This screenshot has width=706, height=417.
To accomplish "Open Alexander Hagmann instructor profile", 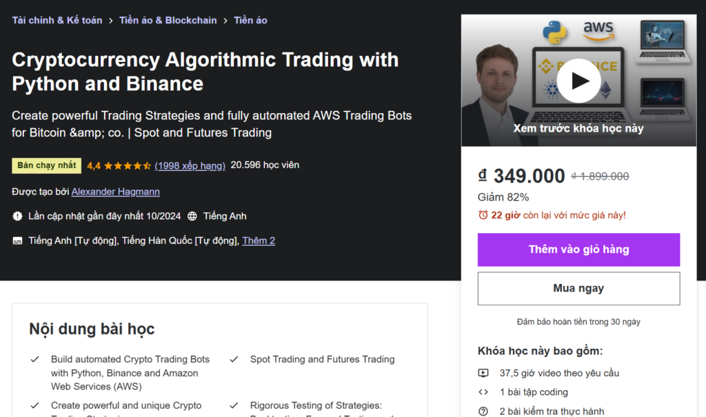I will tap(115, 192).
